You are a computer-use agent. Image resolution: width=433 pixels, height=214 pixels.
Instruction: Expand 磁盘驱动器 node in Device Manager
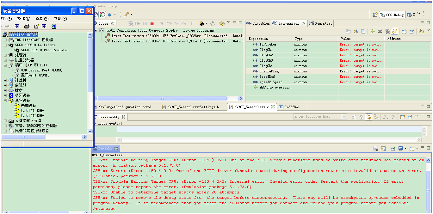[x=5, y=60]
